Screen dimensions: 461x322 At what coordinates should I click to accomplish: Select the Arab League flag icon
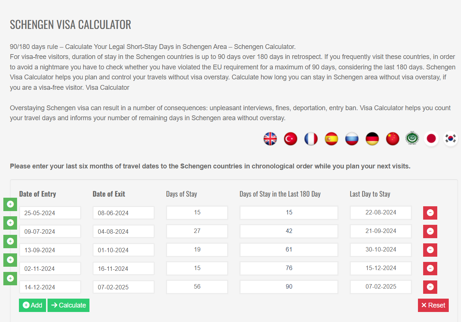pos(412,138)
